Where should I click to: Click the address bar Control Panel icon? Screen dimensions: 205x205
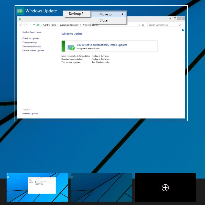coord(38,25)
